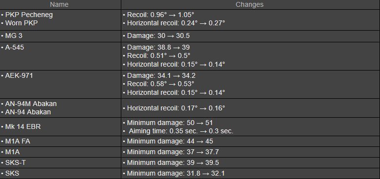Click MG 3 damage 30 to 30.5 text
This screenshot has height=179, width=380.
tap(158, 36)
